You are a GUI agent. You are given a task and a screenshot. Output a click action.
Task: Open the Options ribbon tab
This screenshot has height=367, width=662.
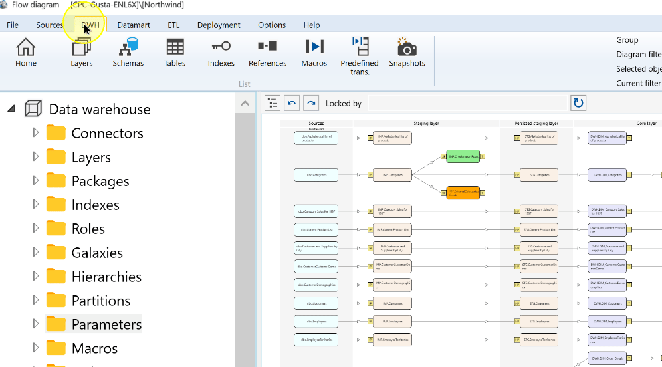point(272,25)
